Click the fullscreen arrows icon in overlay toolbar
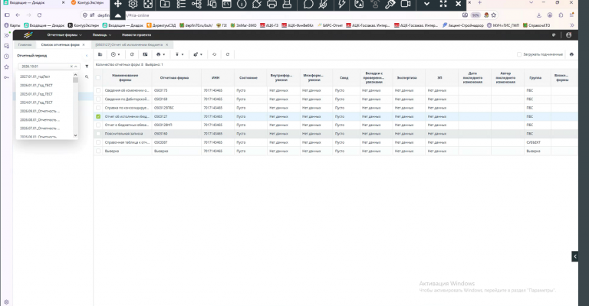This screenshot has height=306, width=589. click(x=443, y=4)
